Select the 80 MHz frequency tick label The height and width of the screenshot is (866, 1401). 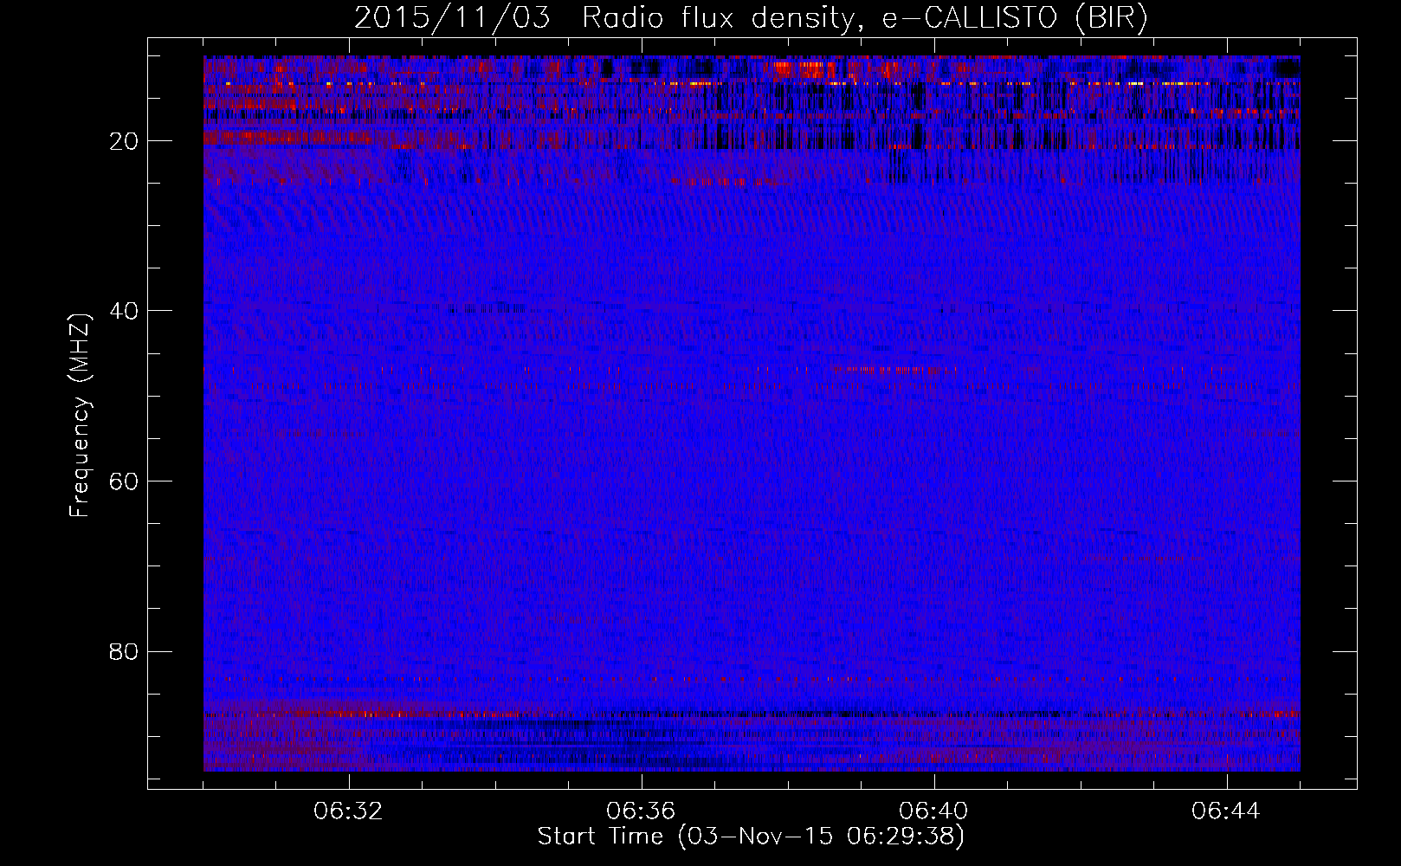click(124, 651)
